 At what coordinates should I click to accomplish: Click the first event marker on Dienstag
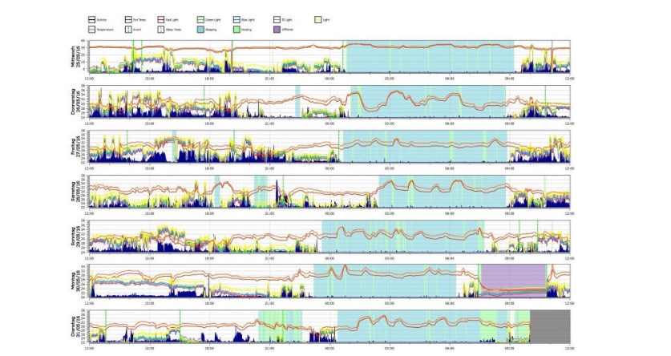coord(106,326)
